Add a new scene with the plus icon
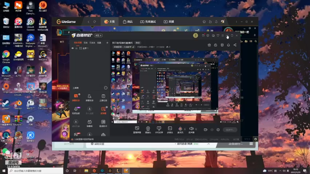This screenshot has width=310, height=174. [x=107, y=43]
